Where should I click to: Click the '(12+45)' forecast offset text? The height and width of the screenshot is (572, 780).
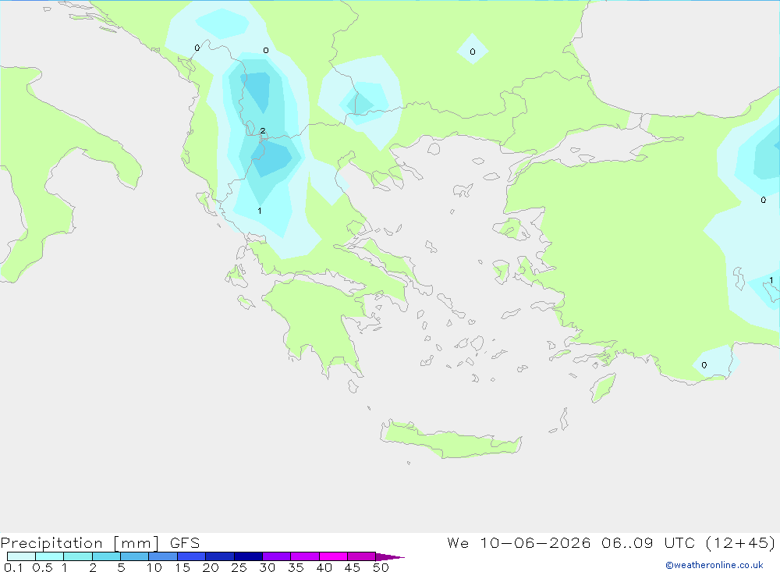(x=740, y=543)
